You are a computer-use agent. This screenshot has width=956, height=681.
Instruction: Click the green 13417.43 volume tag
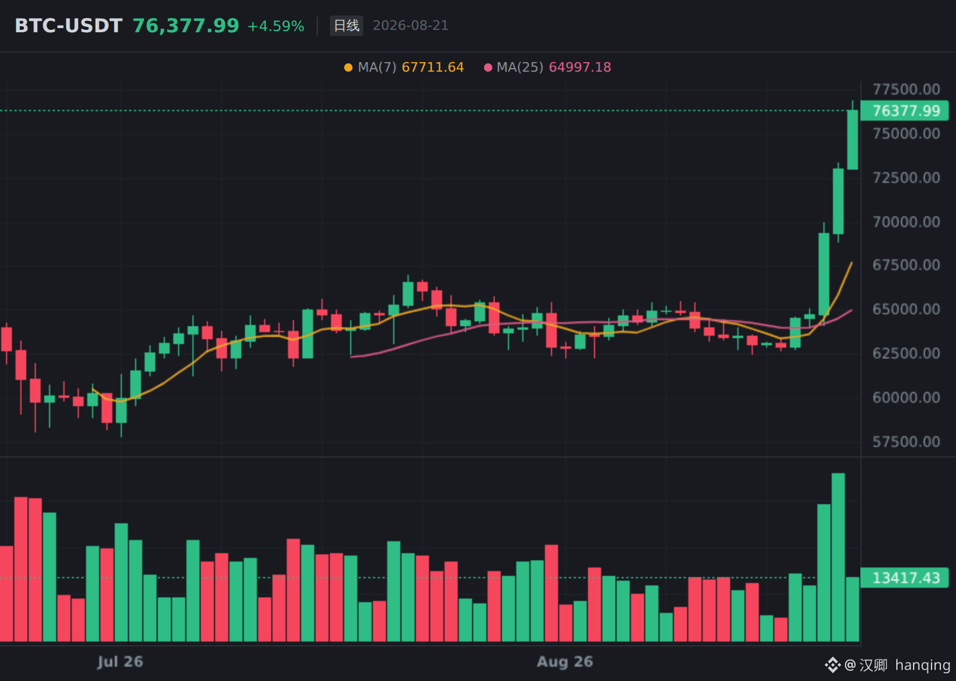click(x=905, y=578)
